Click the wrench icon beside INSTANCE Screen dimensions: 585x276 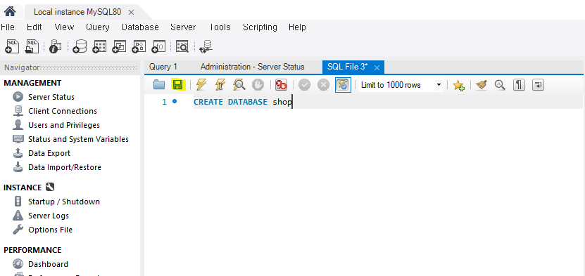(50, 187)
